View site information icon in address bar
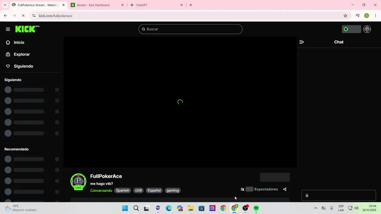This screenshot has width=381, height=214. point(34,16)
